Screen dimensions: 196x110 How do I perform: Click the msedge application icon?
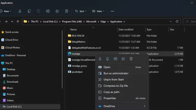coord(70,54)
